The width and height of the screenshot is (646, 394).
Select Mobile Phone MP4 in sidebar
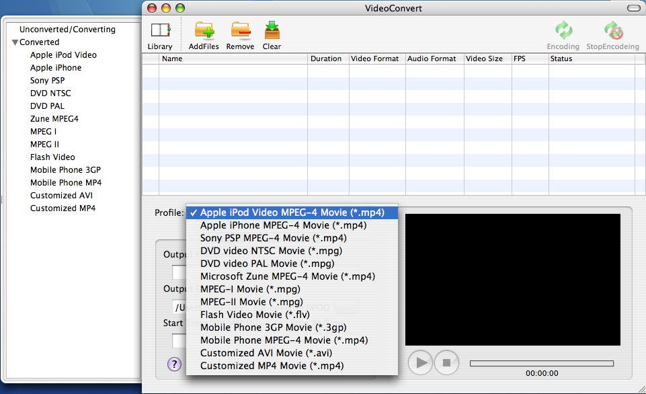pyautogui.click(x=66, y=183)
